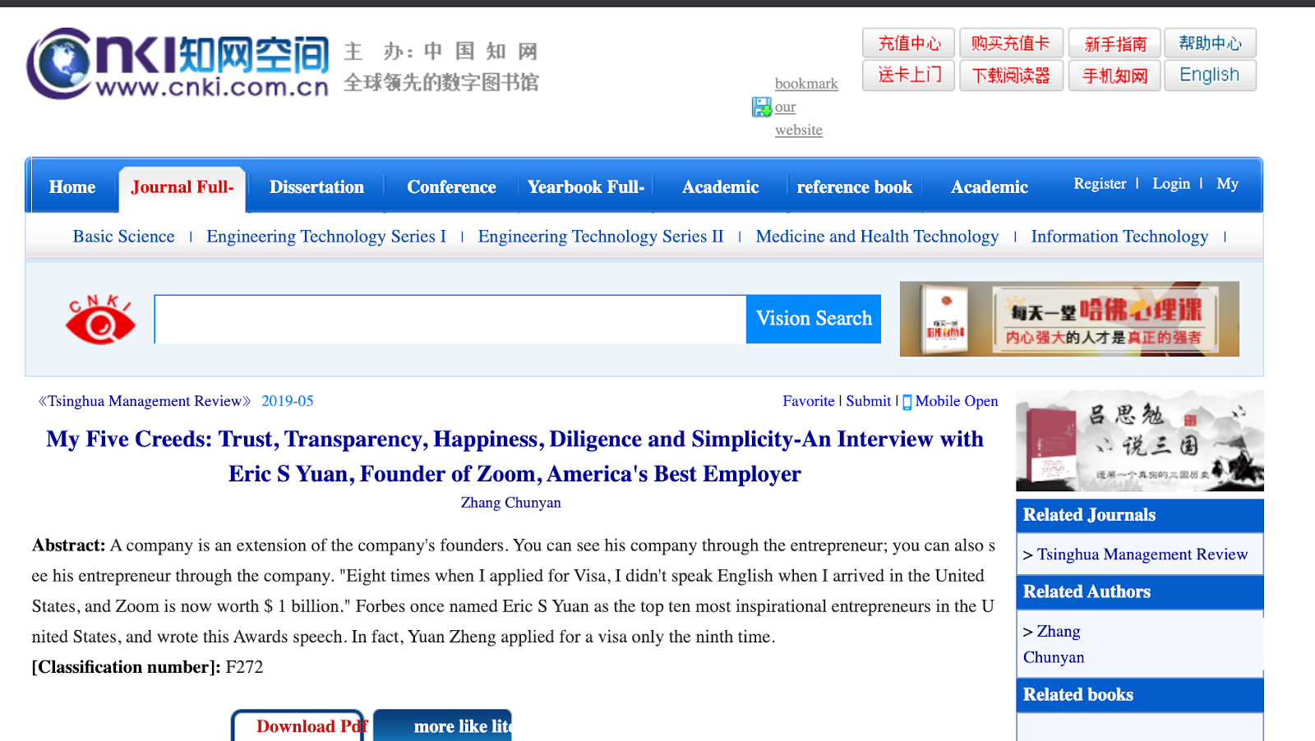The image size is (1315, 741).
Task: Open the reference book tab
Action: pyautogui.click(x=855, y=187)
